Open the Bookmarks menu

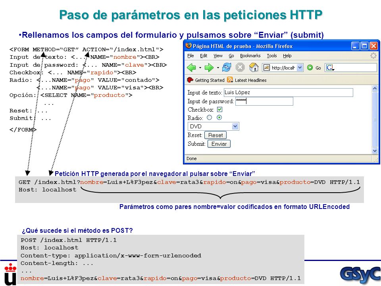tap(250, 56)
